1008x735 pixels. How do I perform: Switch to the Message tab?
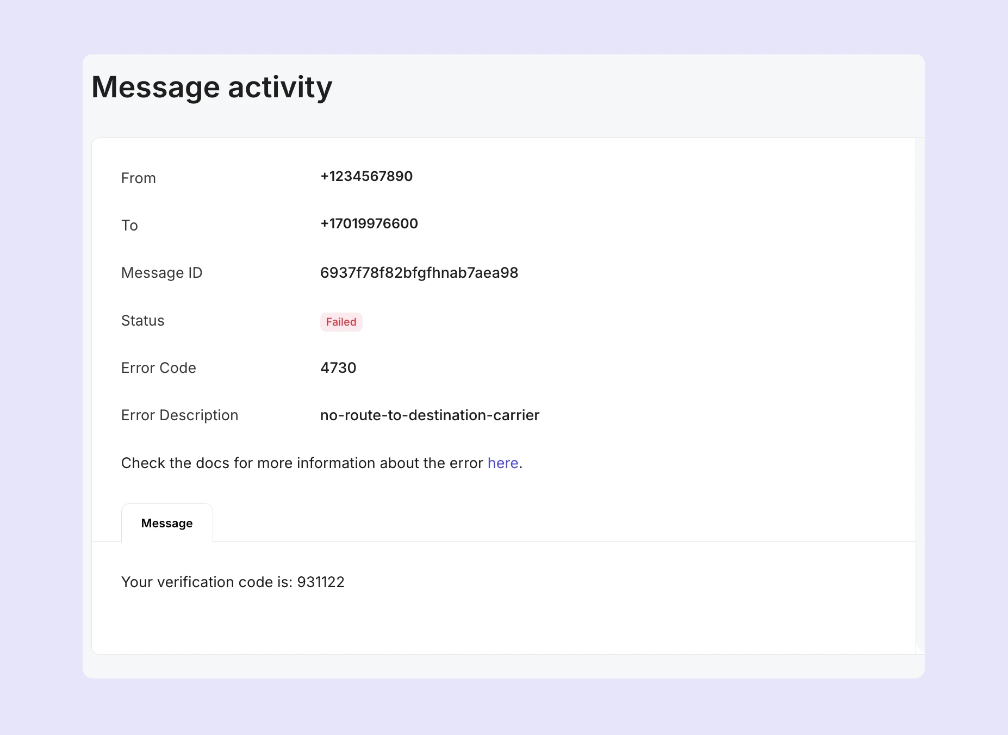pyautogui.click(x=166, y=523)
